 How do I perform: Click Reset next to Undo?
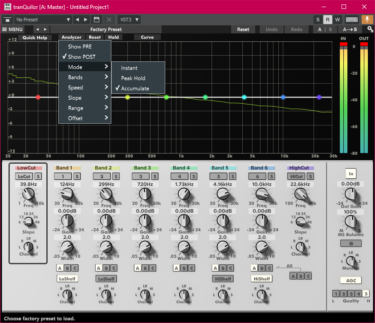[x=243, y=29]
